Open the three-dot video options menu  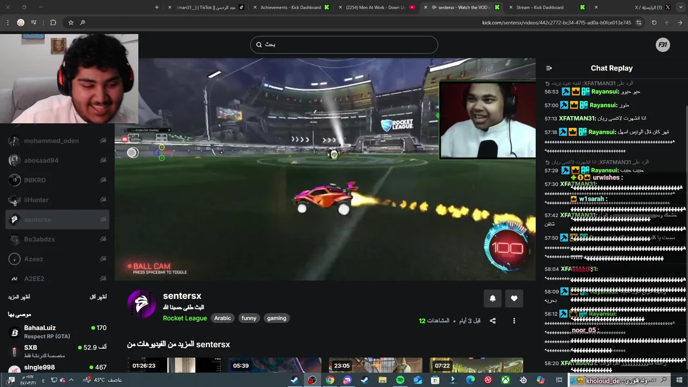pyautogui.click(x=514, y=321)
